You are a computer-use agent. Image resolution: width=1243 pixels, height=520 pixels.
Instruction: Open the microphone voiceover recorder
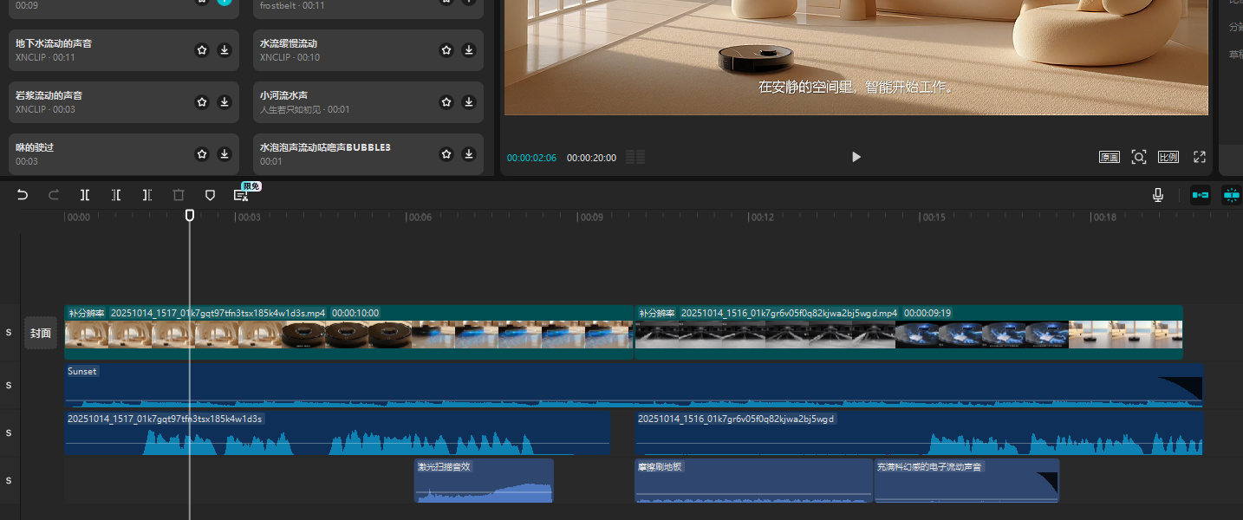[1157, 195]
